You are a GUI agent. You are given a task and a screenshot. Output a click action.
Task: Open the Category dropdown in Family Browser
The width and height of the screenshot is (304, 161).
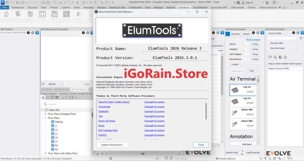click(x=247, y=49)
